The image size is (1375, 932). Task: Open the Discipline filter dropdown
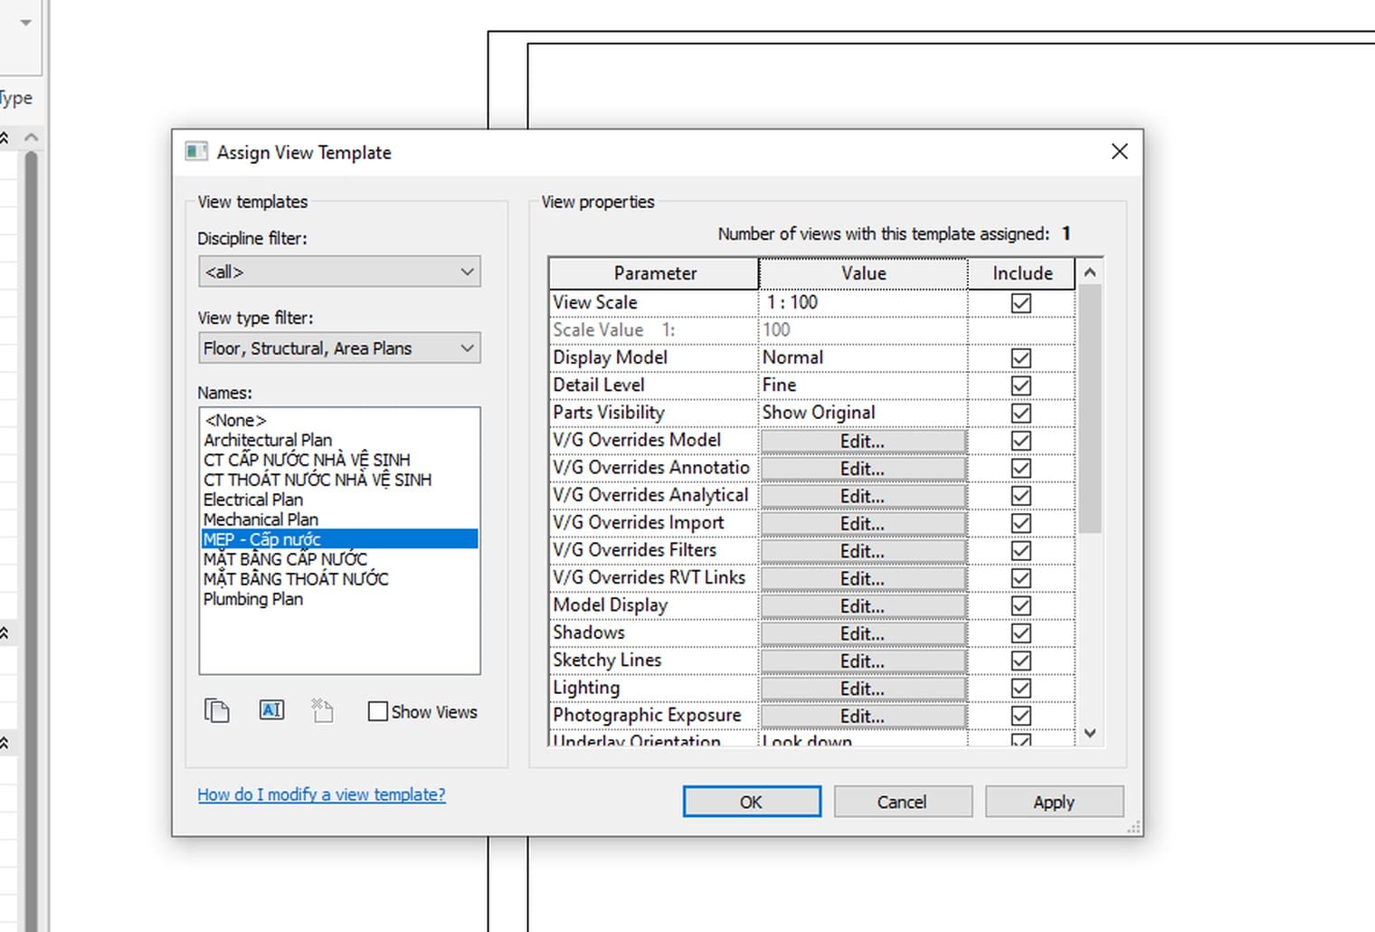(x=339, y=271)
